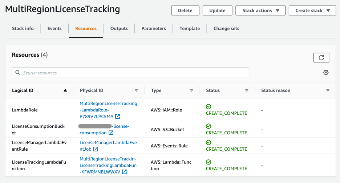The image size is (340, 183).
Task: Click the magnifier icon in search box
Action: click(x=18, y=73)
